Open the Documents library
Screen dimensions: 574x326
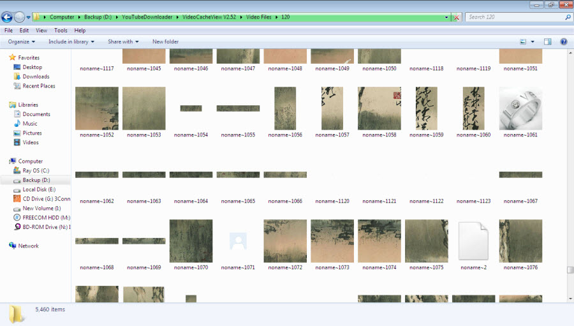36,114
